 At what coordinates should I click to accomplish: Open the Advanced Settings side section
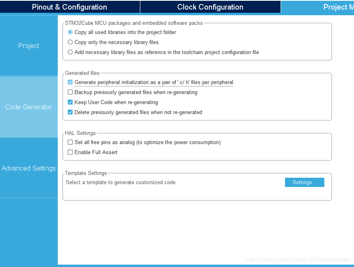[x=29, y=168]
